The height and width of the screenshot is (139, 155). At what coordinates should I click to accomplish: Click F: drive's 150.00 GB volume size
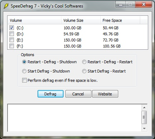pos(72,46)
